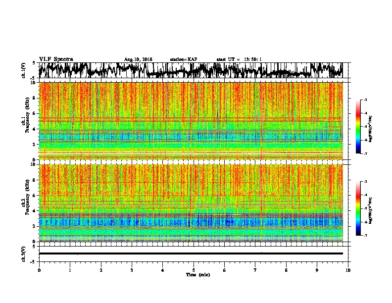This screenshot has width=392, height=303.
Task: Click the ch.2 "Frequency (kHz)" axis label
Action: [27, 197]
